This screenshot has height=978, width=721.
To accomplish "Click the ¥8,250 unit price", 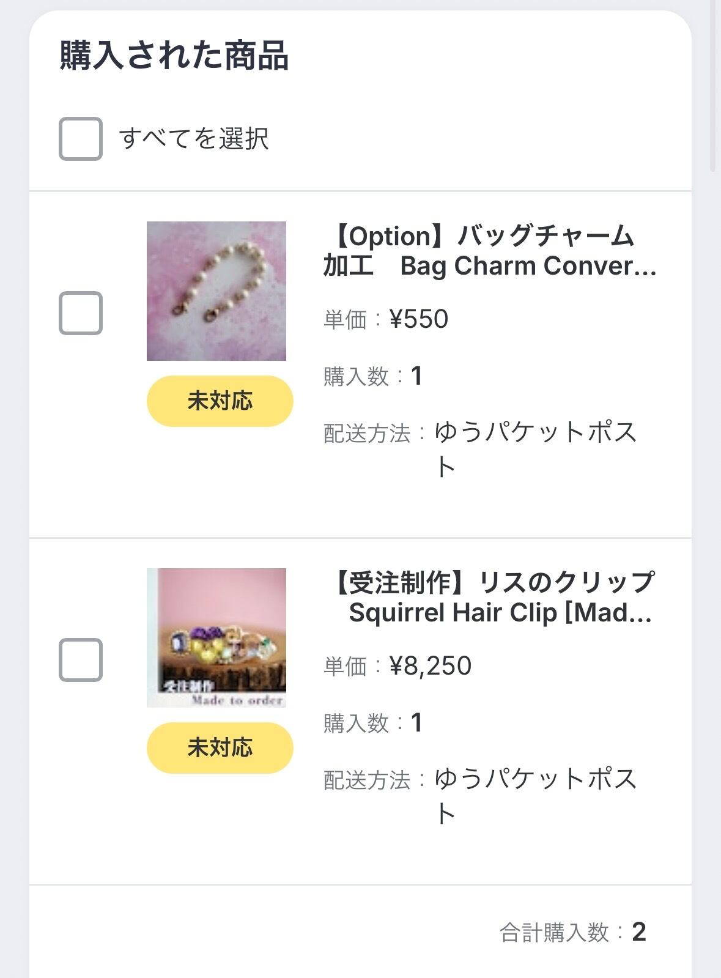I will pos(431,666).
